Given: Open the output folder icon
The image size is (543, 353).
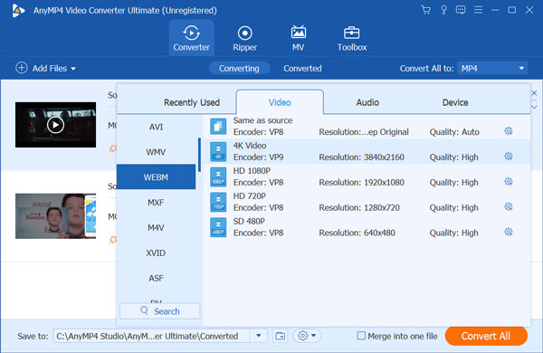Looking at the screenshot, I should point(280,336).
